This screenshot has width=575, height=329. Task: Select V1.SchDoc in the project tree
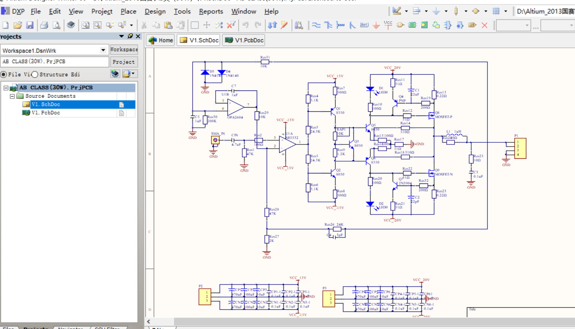pos(46,104)
